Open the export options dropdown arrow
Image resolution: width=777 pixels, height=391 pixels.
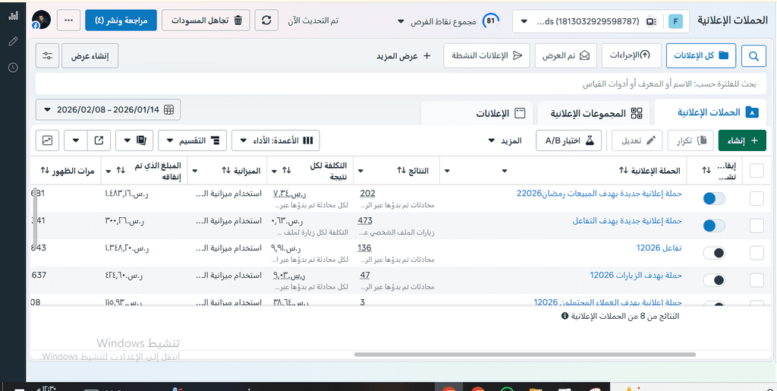click(75, 140)
